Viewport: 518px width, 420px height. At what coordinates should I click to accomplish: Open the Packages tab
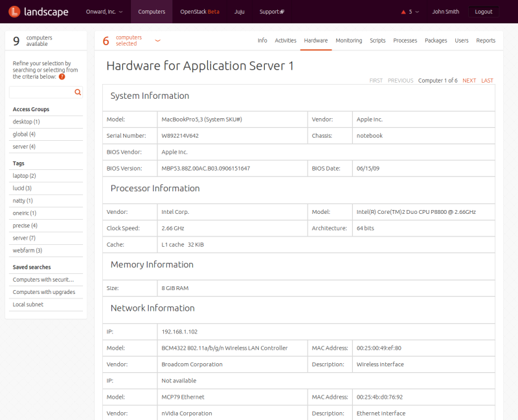pyautogui.click(x=436, y=40)
